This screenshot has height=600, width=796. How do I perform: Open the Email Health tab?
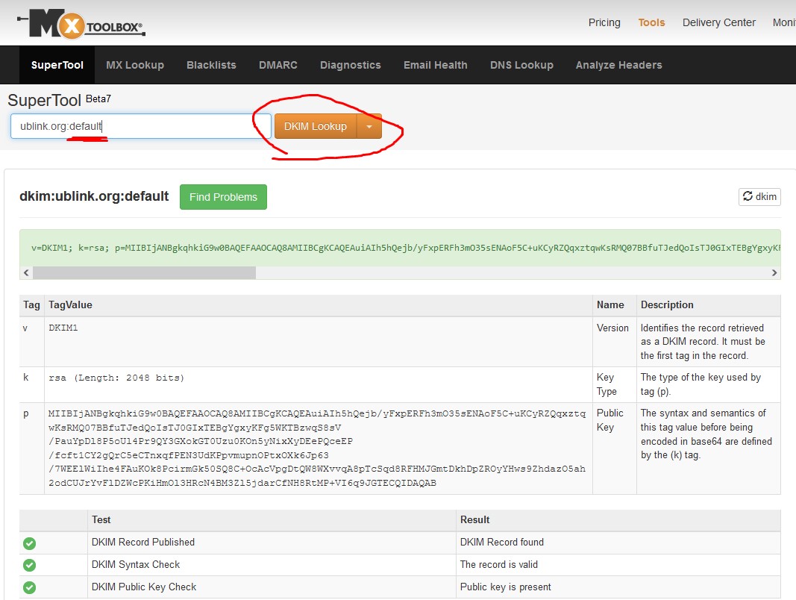click(x=436, y=65)
